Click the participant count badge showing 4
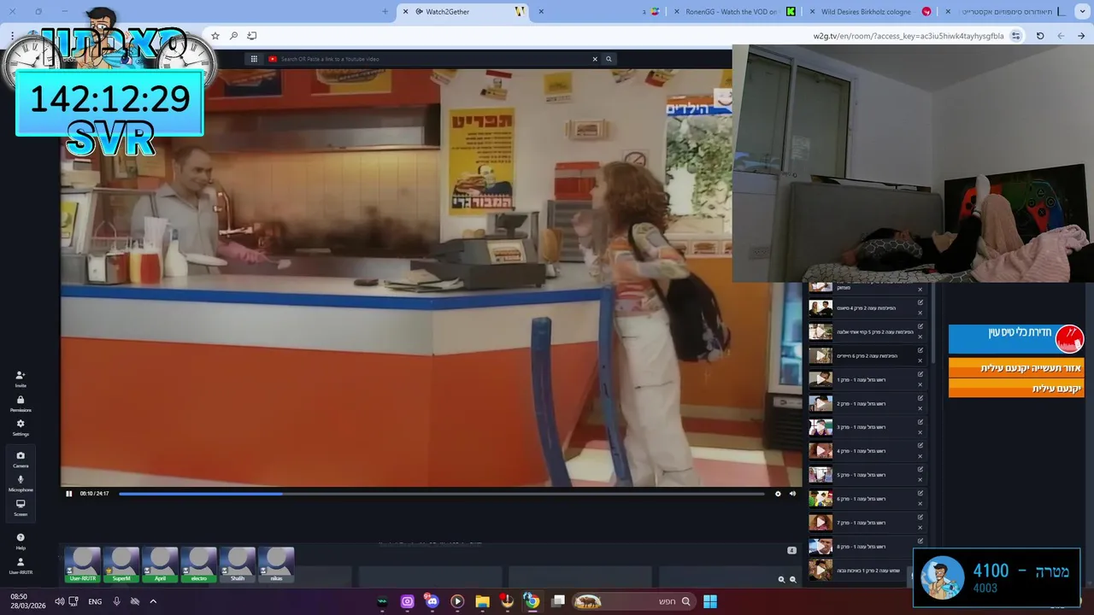1094x615 pixels. pyautogui.click(x=791, y=550)
